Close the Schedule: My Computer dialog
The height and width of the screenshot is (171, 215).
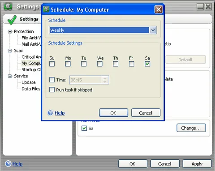pyautogui.click(x=159, y=9)
